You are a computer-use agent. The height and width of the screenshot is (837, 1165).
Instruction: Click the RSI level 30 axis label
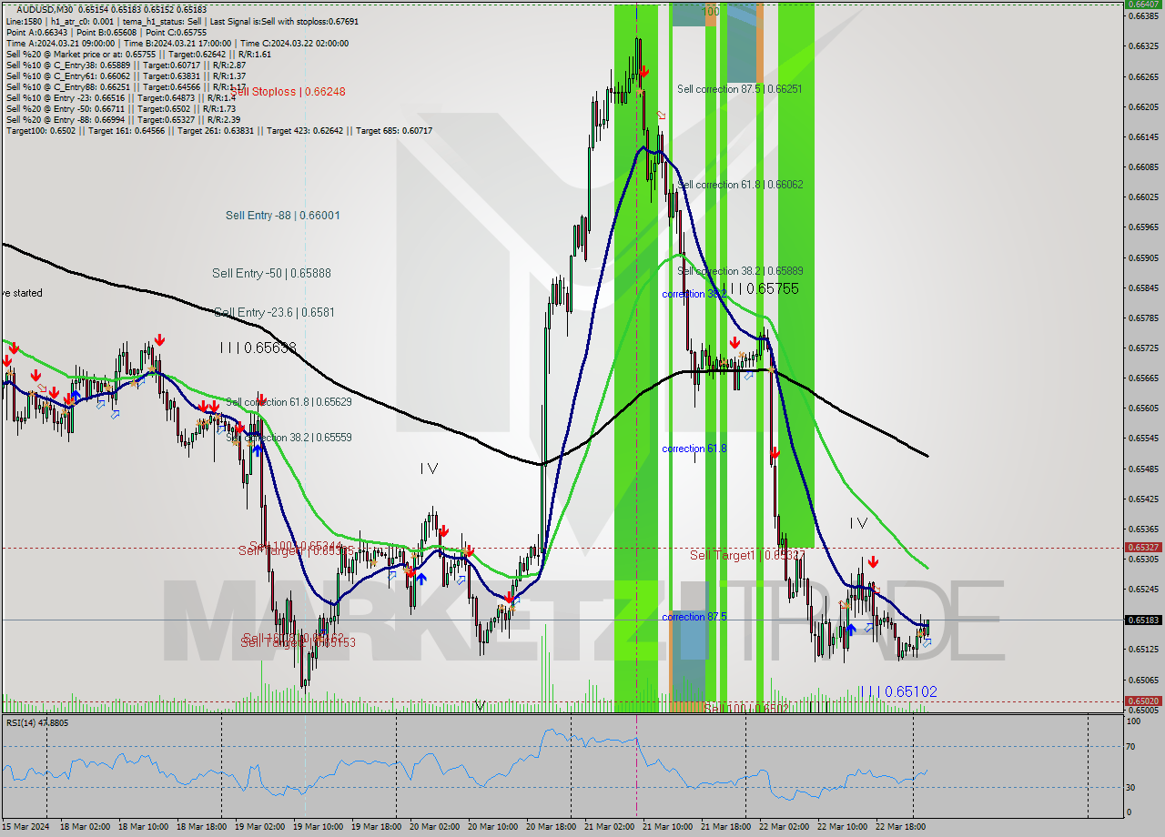pyautogui.click(x=1132, y=787)
